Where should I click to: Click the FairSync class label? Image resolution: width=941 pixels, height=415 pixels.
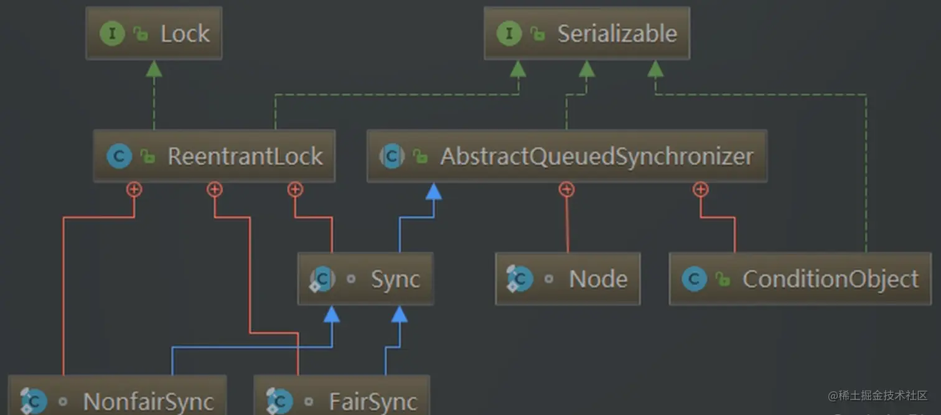(373, 402)
